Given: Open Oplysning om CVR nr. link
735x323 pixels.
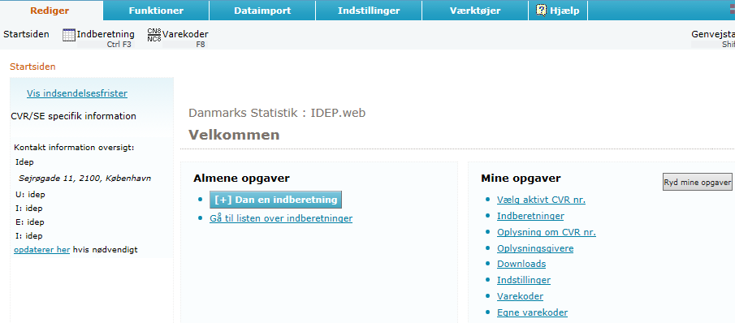Looking at the screenshot, I should pyautogui.click(x=546, y=232).
